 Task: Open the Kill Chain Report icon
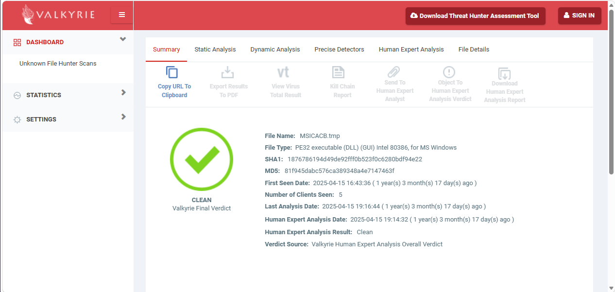(338, 72)
